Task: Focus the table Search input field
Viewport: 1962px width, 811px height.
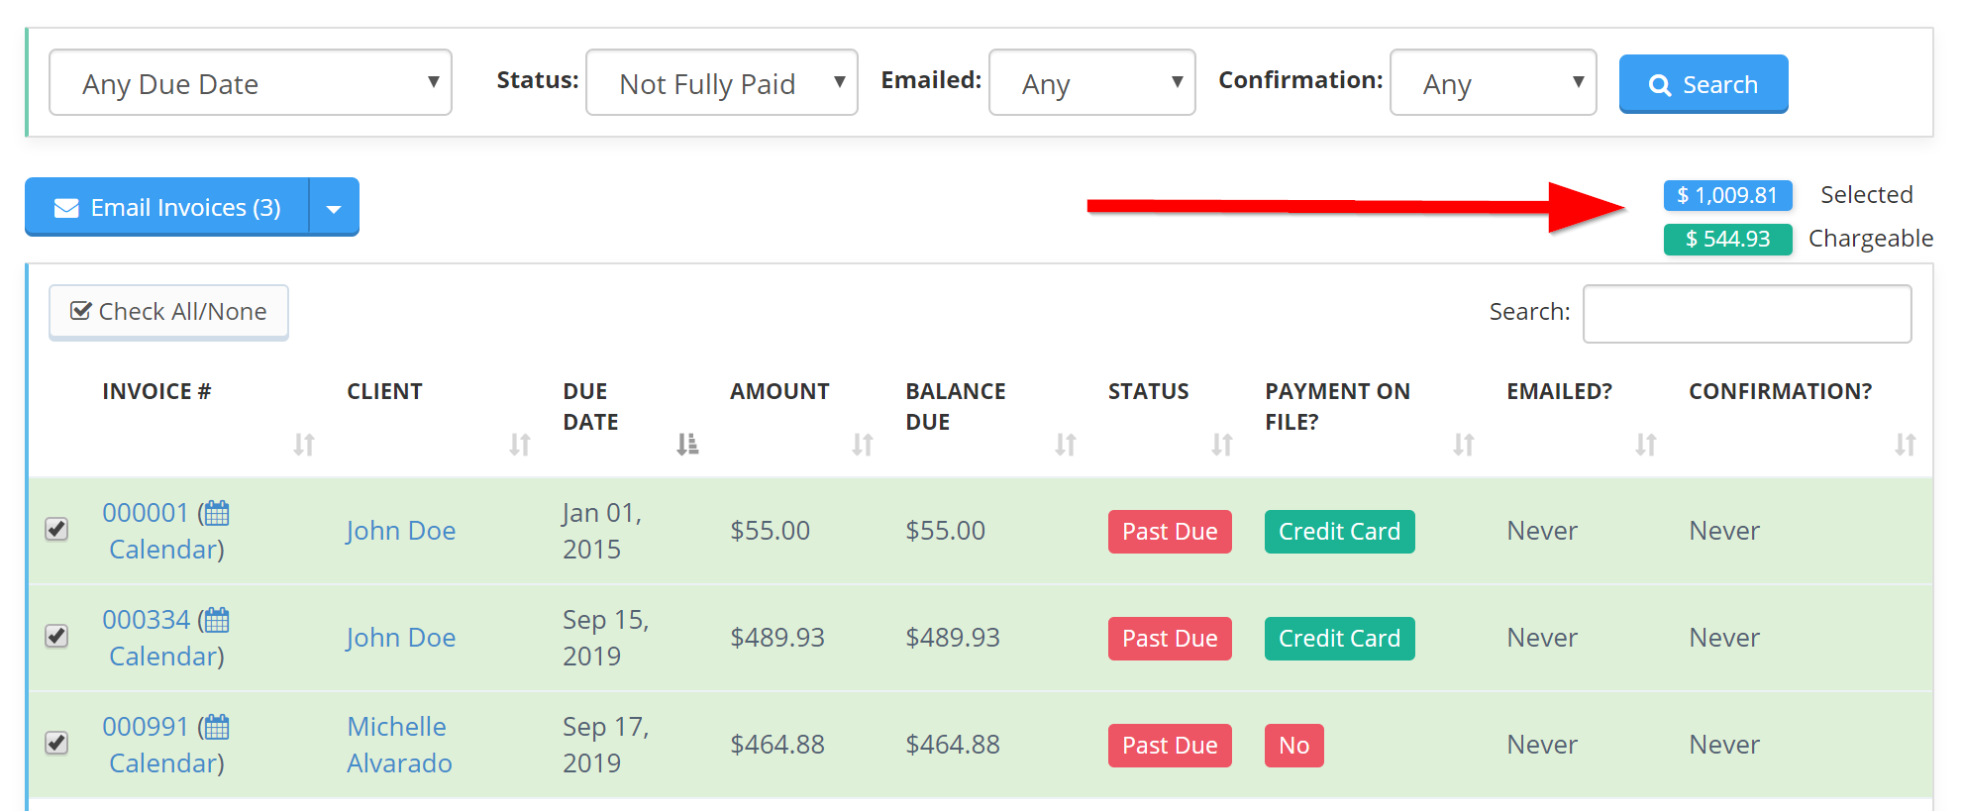Action: [x=1747, y=313]
